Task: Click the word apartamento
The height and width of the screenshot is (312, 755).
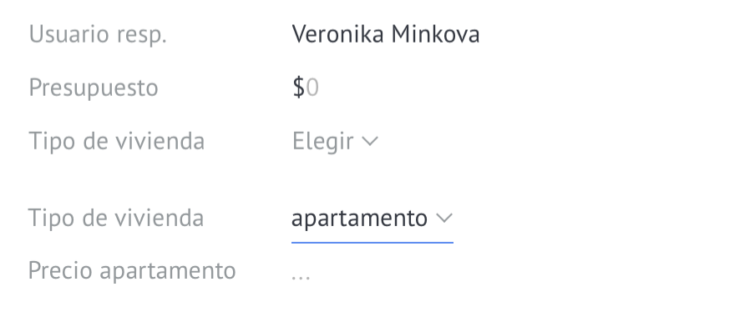Action: tap(359, 219)
